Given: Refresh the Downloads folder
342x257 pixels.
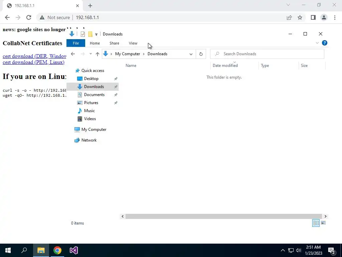Looking at the screenshot, I should 201,54.
